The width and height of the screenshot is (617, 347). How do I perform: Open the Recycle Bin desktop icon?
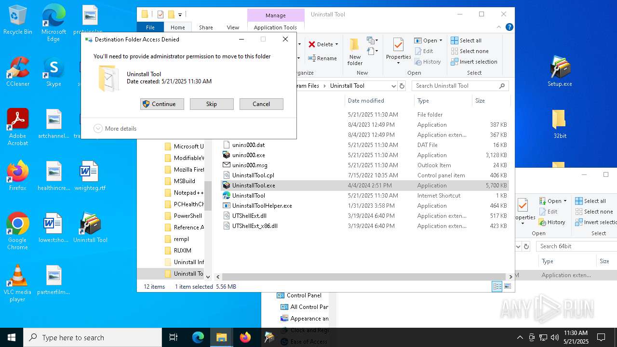[18, 20]
